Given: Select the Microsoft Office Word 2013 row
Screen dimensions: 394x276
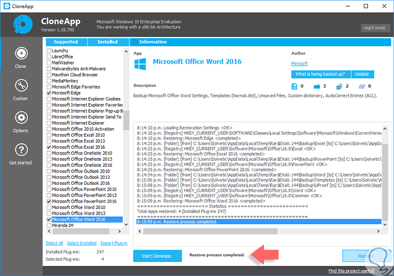Looking at the screenshot, I should (78, 213).
